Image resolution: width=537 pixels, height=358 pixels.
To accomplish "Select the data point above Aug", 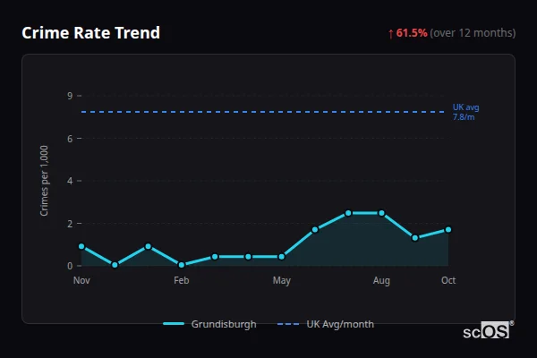I will tap(381, 213).
